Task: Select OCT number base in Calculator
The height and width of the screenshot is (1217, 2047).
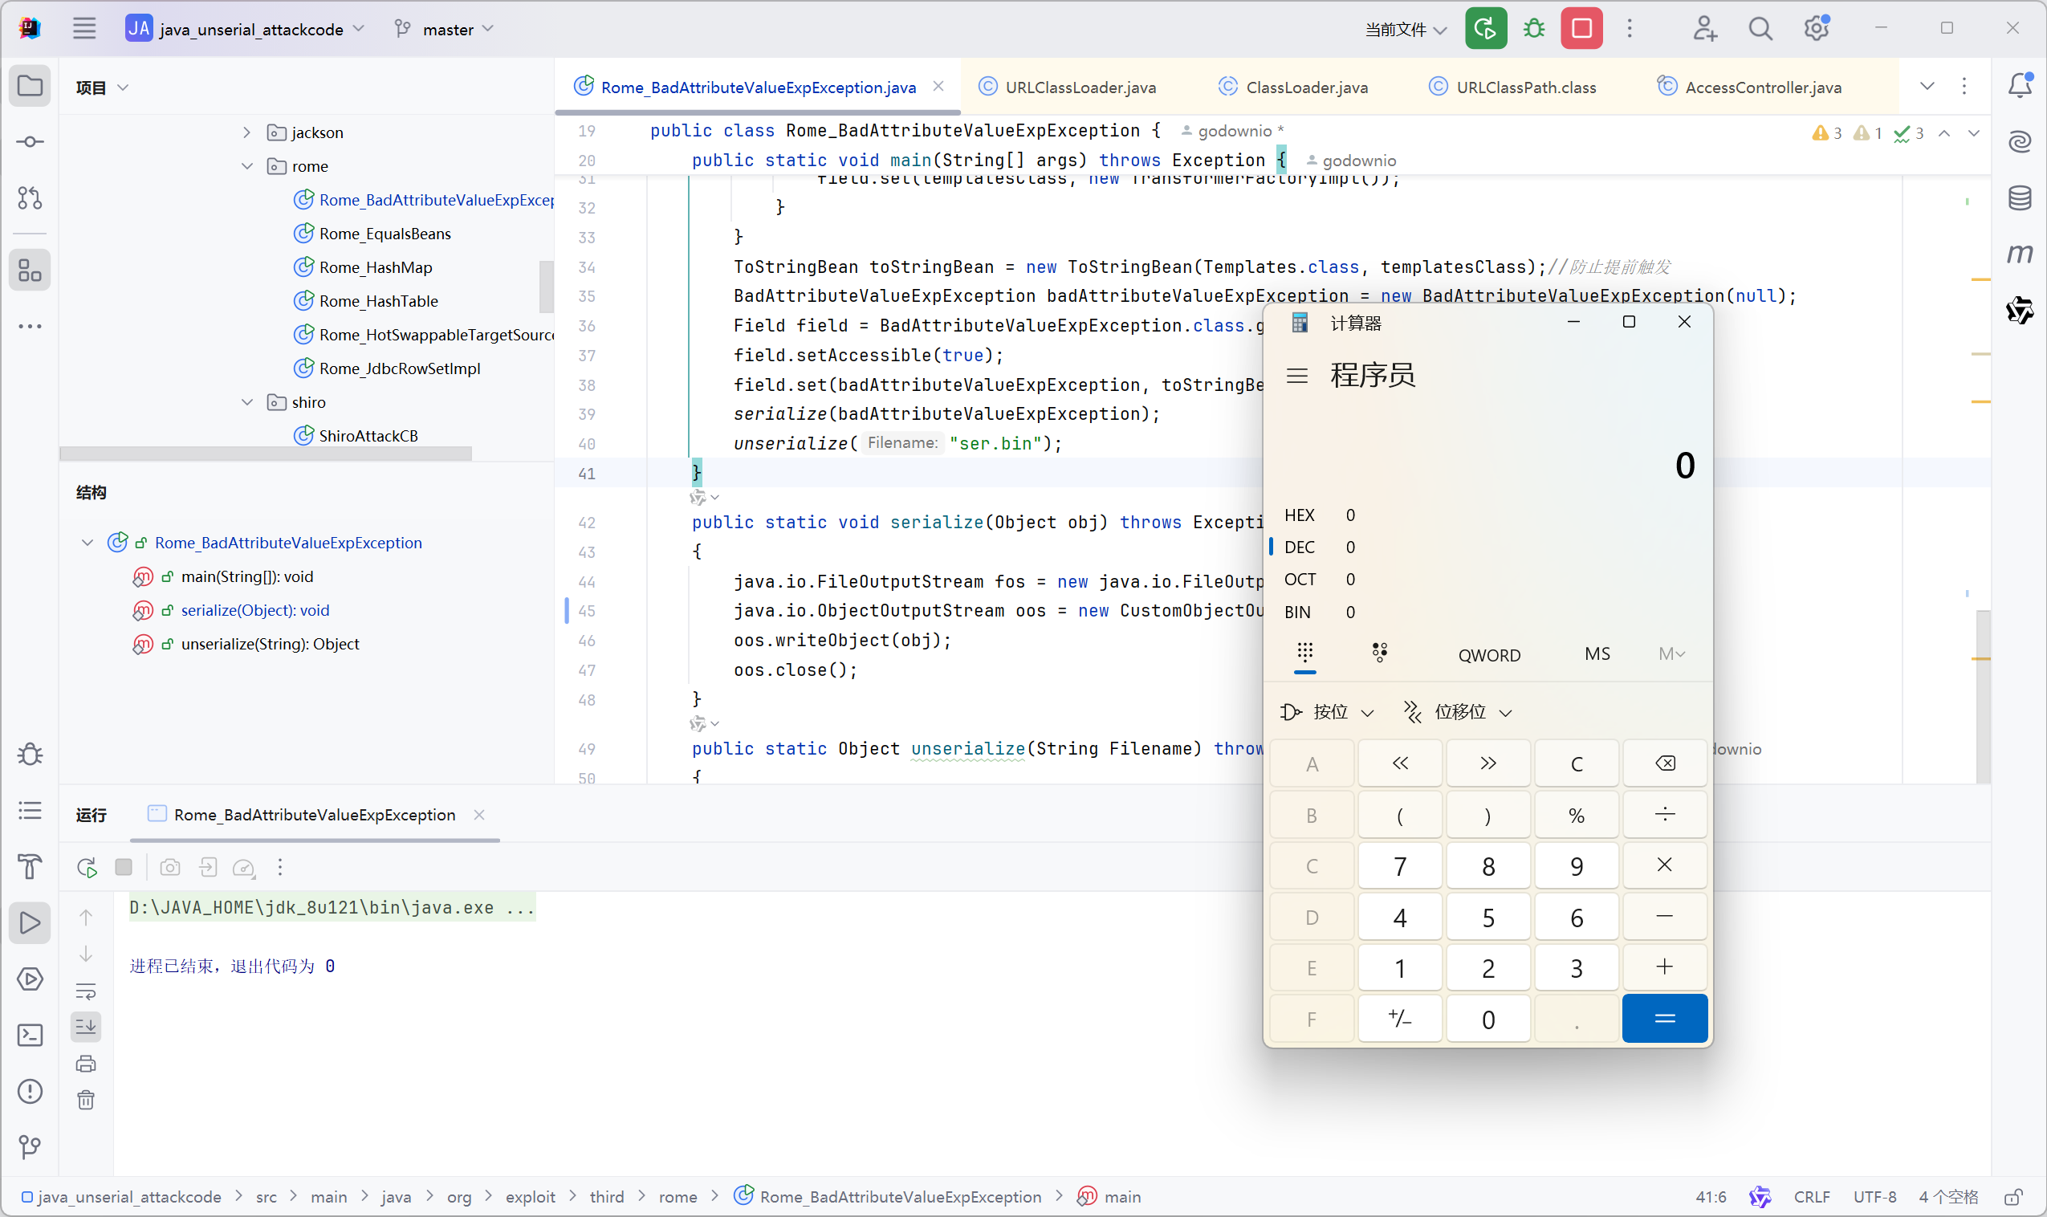Action: tap(1488, 579)
